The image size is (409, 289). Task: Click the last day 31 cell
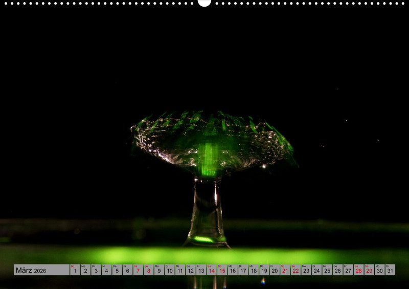tap(390, 270)
